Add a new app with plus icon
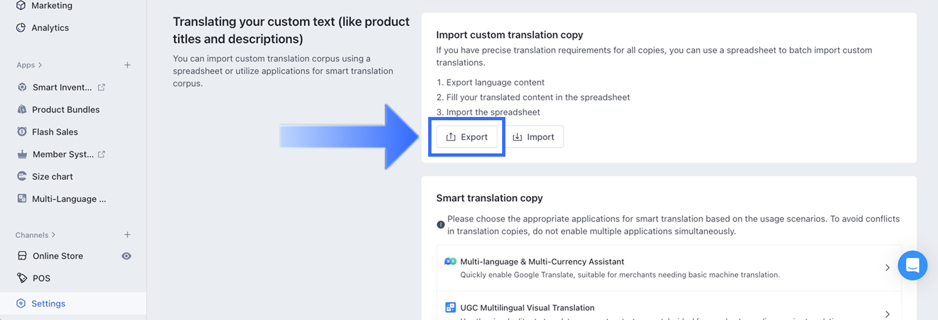938x320 pixels. [x=127, y=65]
